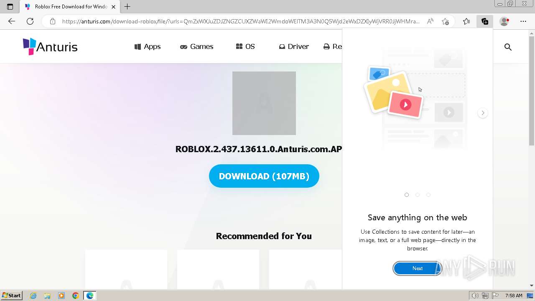Screen dimensions: 535x301
Task: Open the tab actions menu icon
Action: click(10, 7)
